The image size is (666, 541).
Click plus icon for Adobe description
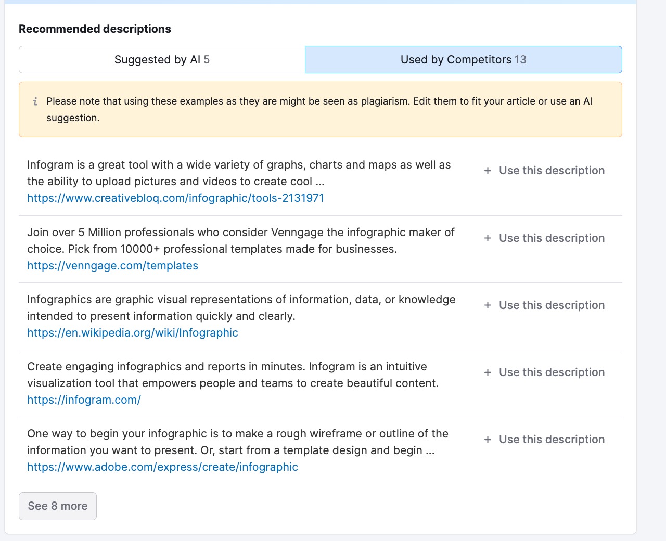pyautogui.click(x=488, y=440)
